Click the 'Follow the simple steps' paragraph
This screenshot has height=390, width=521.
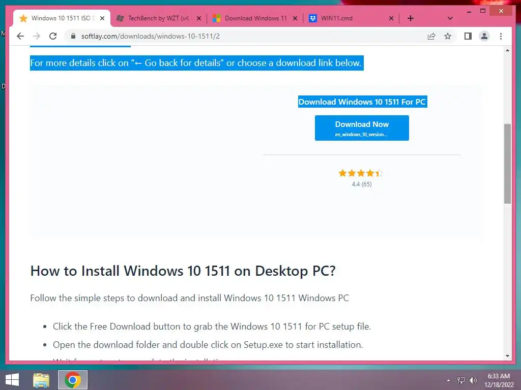pyautogui.click(x=189, y=298)
